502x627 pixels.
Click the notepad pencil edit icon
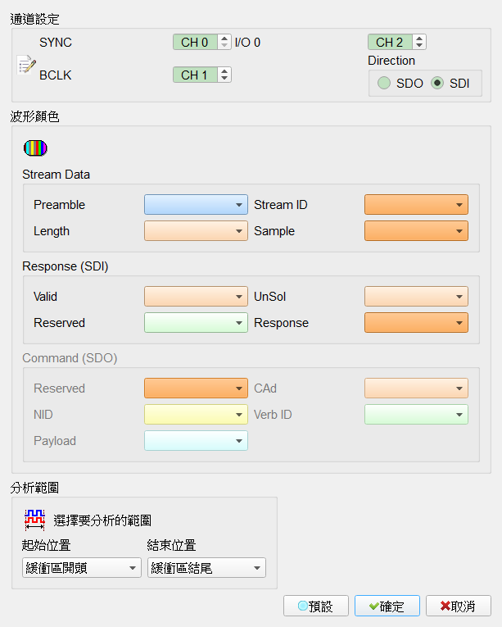pos(26,65)
